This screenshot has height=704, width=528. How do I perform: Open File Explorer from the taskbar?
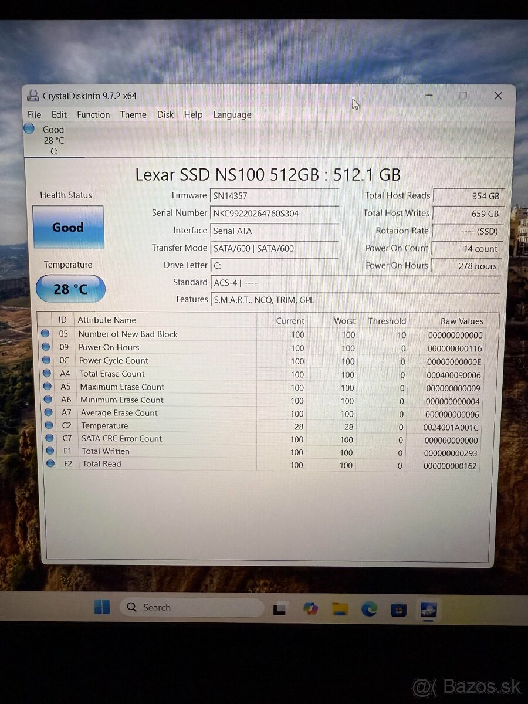[x=339, y=610]
